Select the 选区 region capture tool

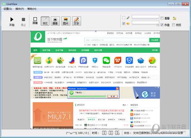click(x=45, y=21)
